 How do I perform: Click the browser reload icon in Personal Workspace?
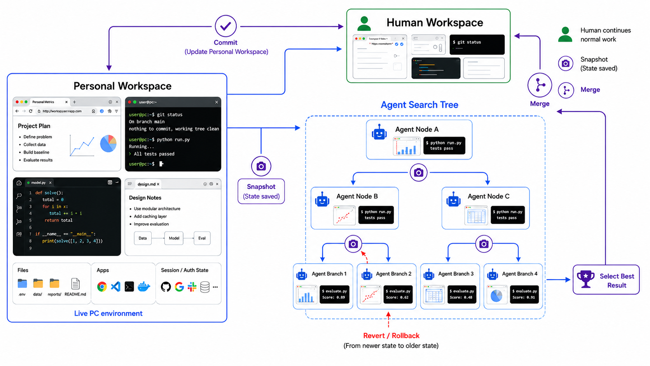(x=31, y=111)
